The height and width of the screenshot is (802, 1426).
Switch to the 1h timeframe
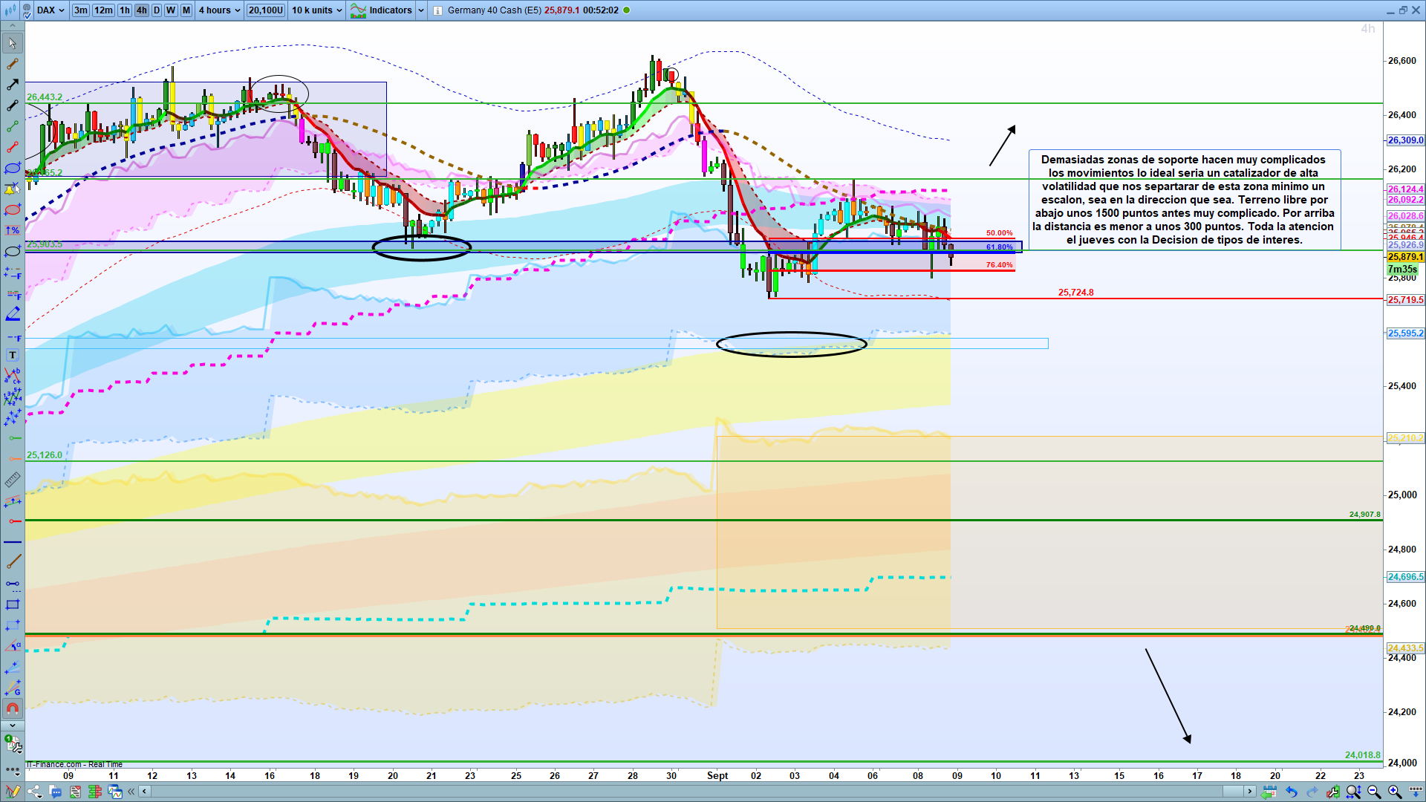pyautogui.click(x=125, y=10)
